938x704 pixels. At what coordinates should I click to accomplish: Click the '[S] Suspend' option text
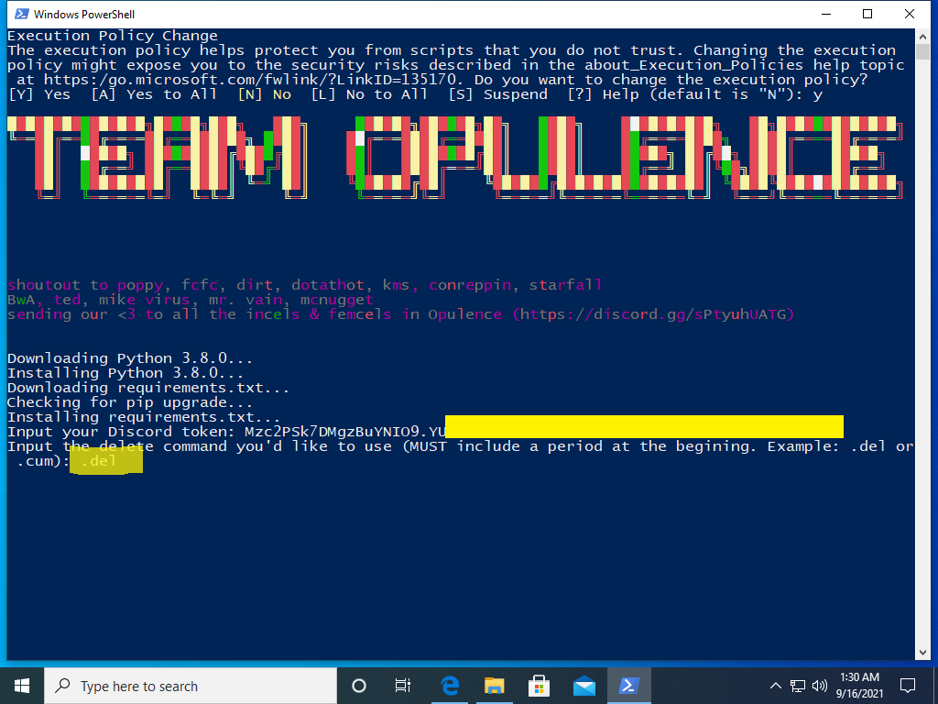coord(497,94)
